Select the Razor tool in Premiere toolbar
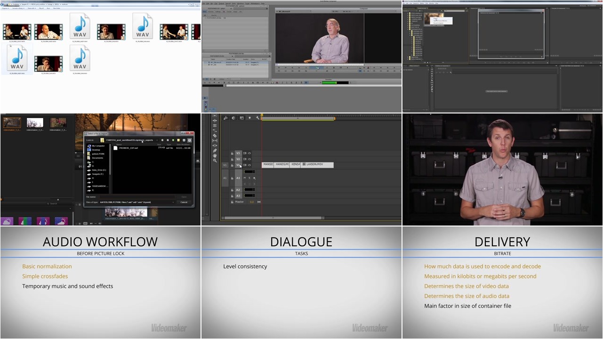 [x=215, y=136]
